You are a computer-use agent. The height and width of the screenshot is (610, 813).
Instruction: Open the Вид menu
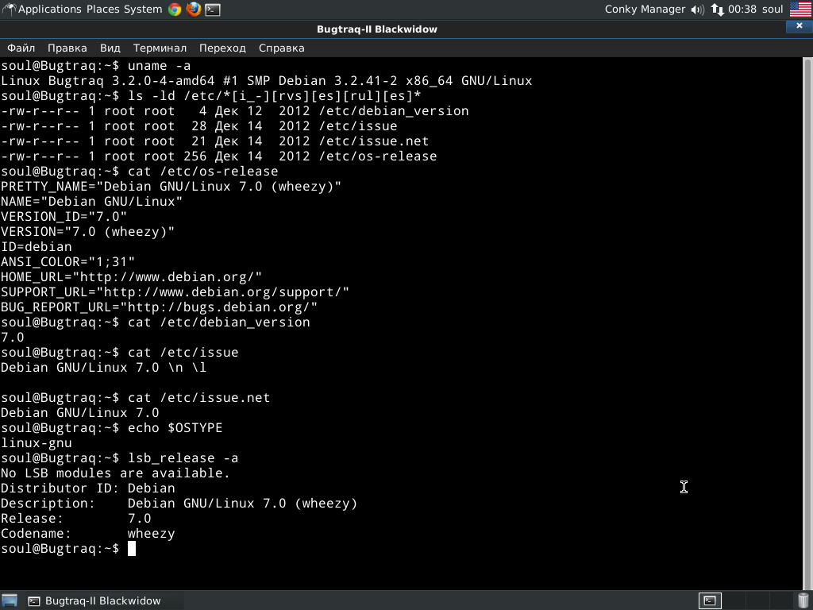110,48
